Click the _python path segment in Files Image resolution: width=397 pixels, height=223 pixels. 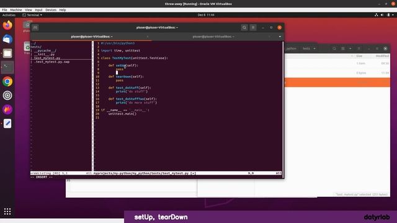pos(291,48)
